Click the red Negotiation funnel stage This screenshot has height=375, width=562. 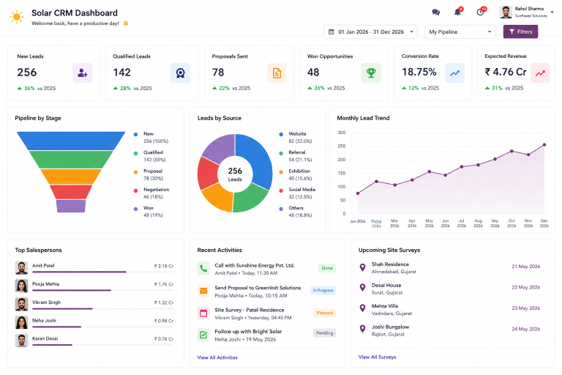point(71,192)
